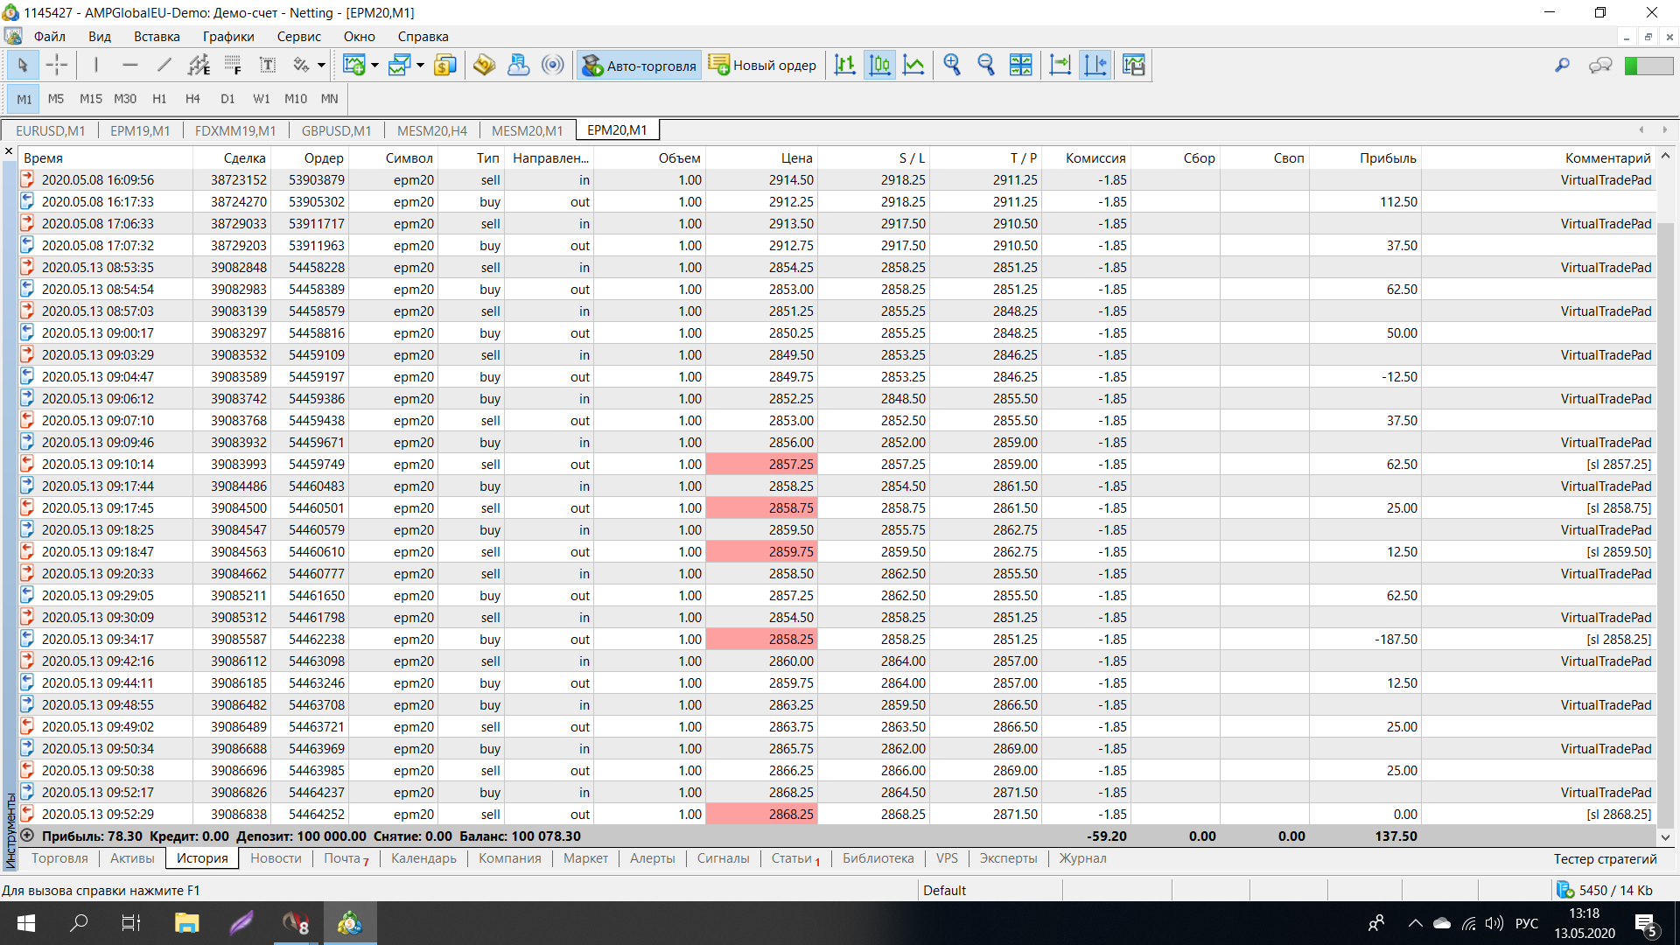Open the tile windows icon
The width and height of the screenshot is (1680, 945).
click(x=1020, y=65)
